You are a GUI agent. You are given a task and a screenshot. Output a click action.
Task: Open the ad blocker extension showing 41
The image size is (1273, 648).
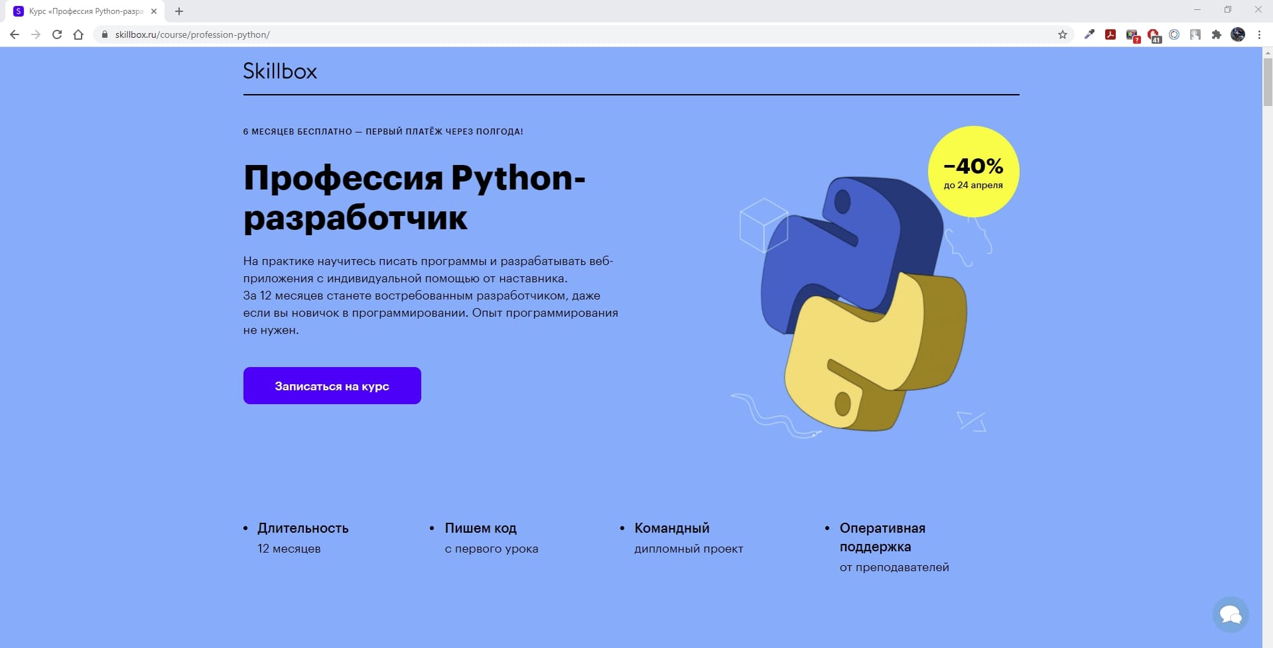click(x=1154, y=35)
